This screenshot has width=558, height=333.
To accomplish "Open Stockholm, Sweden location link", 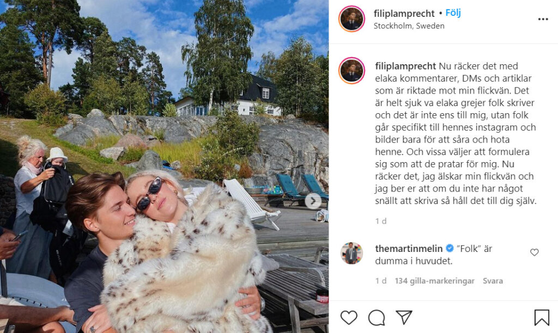I will (x=409, y=26).
